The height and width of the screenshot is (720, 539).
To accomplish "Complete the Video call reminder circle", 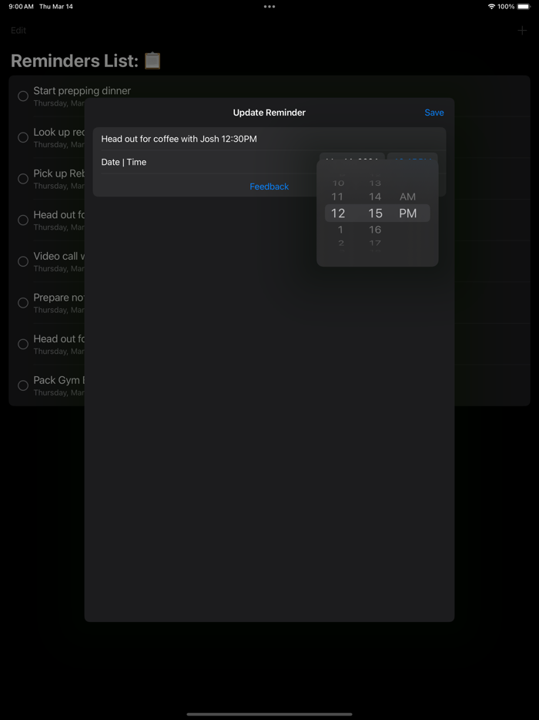I will point(23,261).
